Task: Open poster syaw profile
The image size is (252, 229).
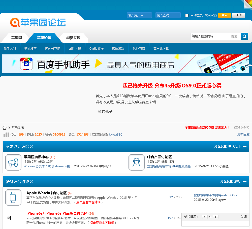Action: point(222,200)
